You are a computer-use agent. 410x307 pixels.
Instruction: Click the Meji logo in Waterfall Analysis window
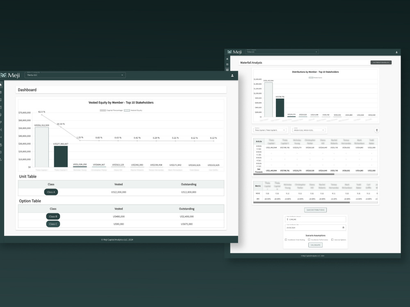[235, 52]
